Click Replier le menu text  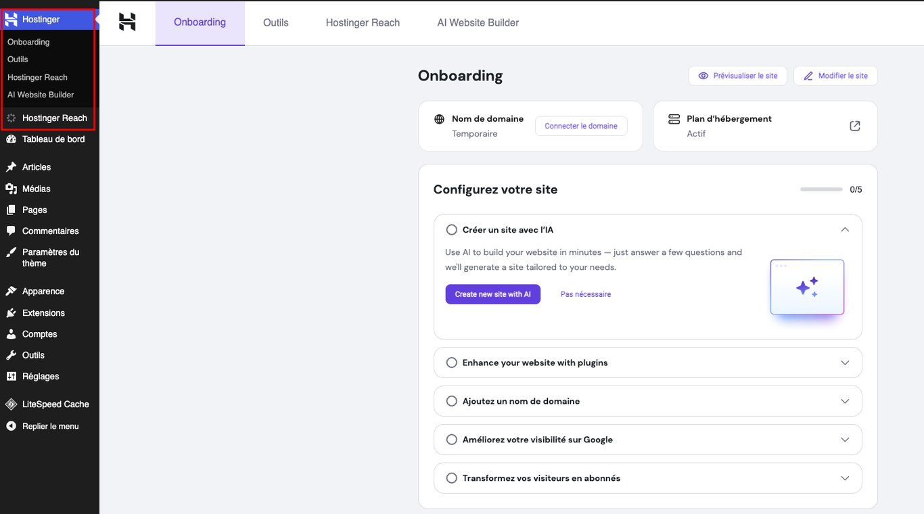51,426
